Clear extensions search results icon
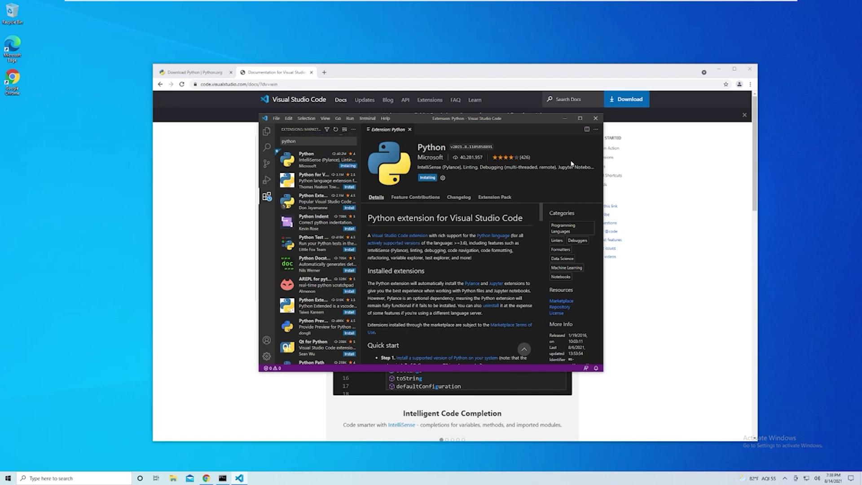Image resolution: width=862 pixels, height=485 pixels. (344, 129)
